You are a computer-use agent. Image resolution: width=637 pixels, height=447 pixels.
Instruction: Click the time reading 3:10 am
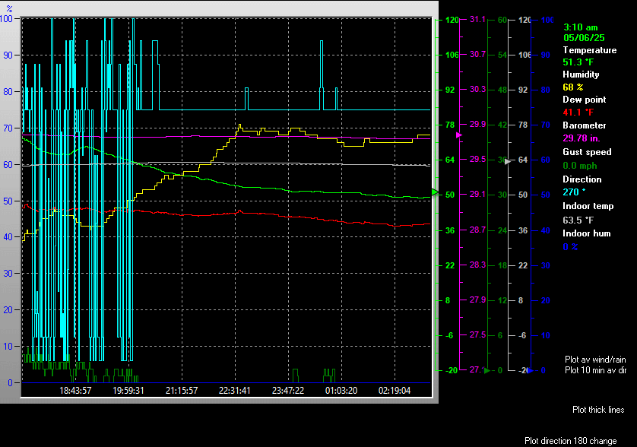pyautogui.click(x=580, y=27)
